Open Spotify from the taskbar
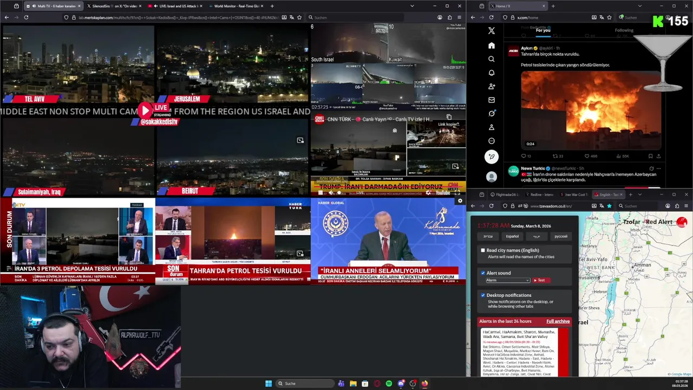693x390 pixels. 389,383
